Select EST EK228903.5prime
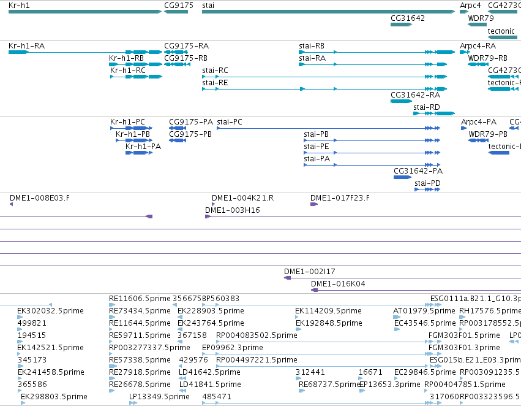The height and width of the screenshot is (406, 521). coord(180,317)
